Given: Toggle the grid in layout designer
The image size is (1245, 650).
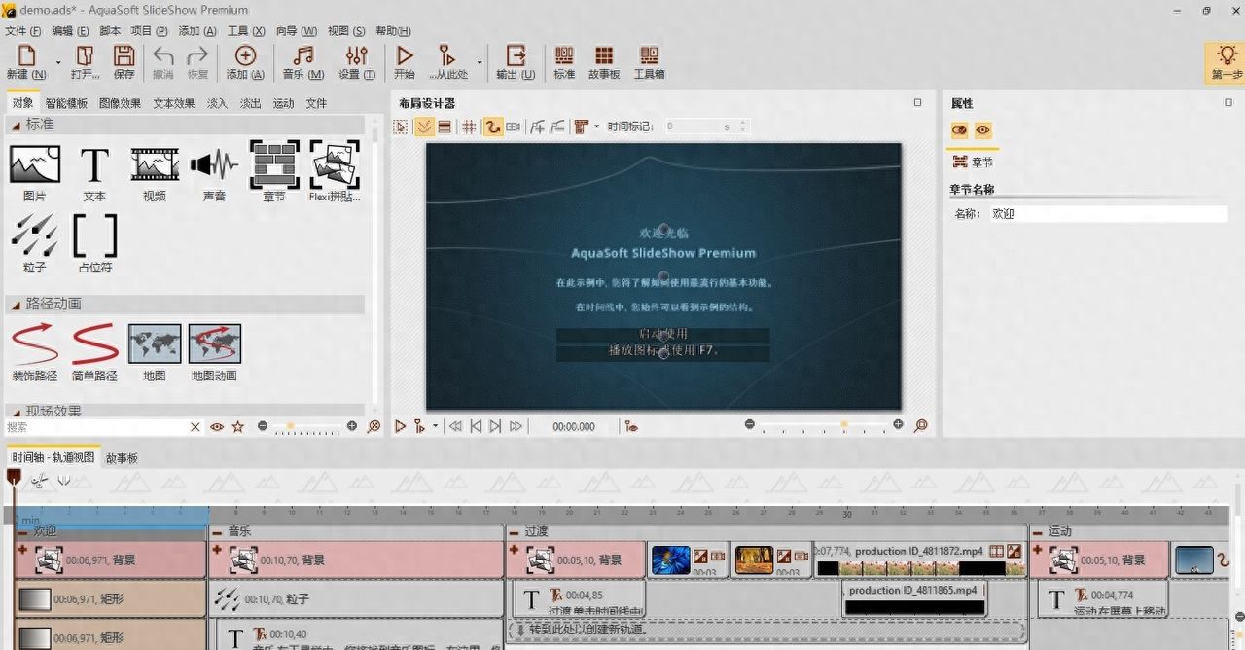Looking at the screenshot, I should (469, 126).
